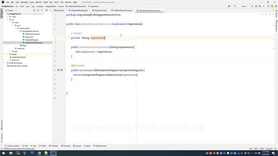Select Scratches and Consoles in tree

coord(18,66)
